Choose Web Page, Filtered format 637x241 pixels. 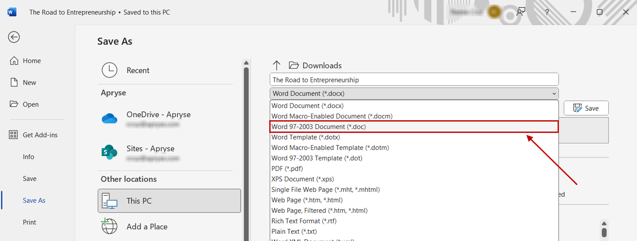point(414,211)
